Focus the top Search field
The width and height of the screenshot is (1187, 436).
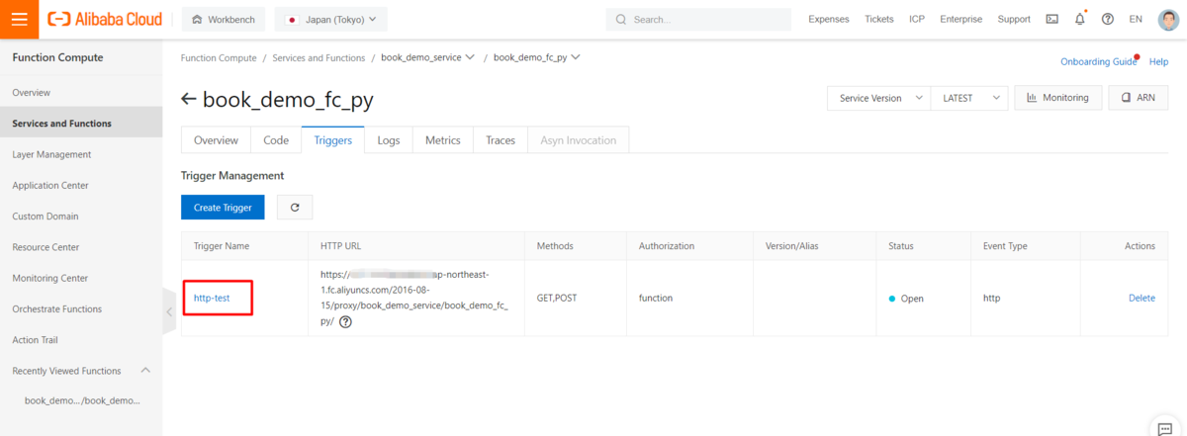(x=698, y=19)
